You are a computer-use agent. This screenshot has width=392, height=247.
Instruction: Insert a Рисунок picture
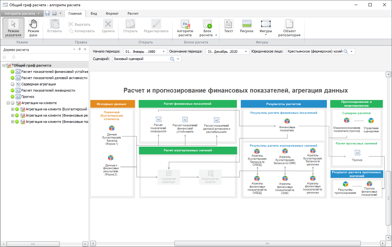(x=247, y=26)
